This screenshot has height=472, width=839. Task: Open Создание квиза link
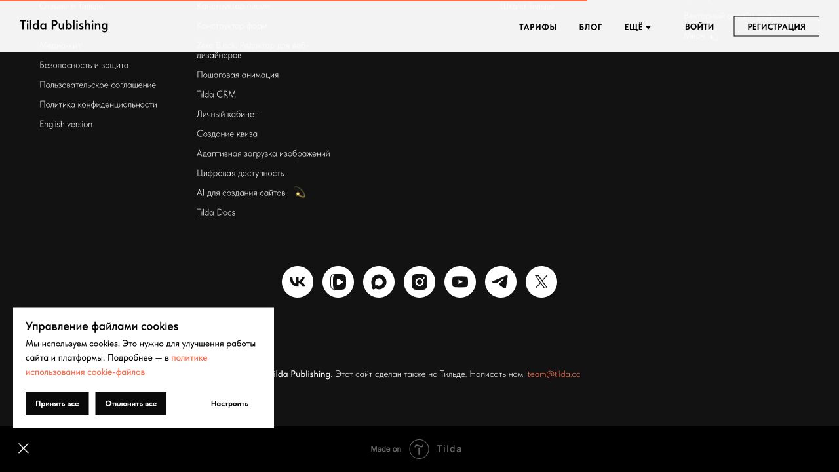click(x=227, y=134)
